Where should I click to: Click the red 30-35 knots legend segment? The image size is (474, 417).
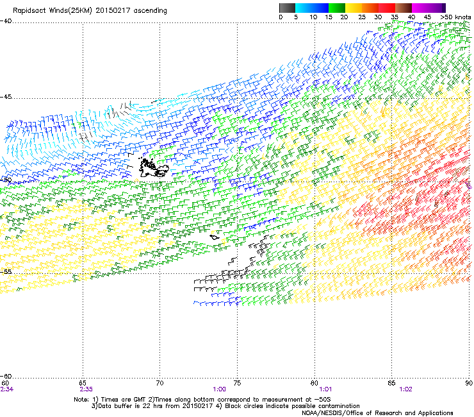coord(387,8)
